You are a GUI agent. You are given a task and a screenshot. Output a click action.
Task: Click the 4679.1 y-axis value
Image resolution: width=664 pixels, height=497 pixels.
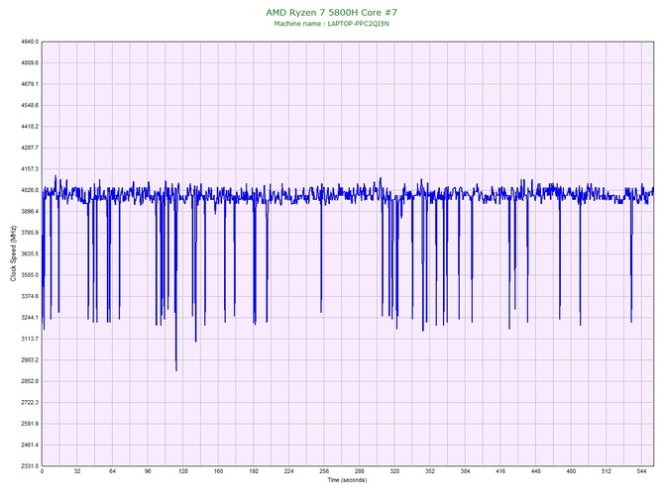coord(30,84)
